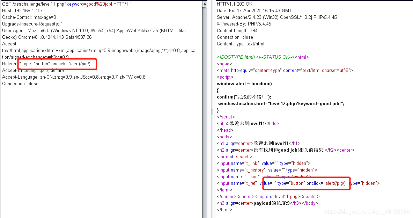Select the 'Server: Apache/2.4.23' response header
The width and height of the screenshot is (413, 218).
coord(277,17)
